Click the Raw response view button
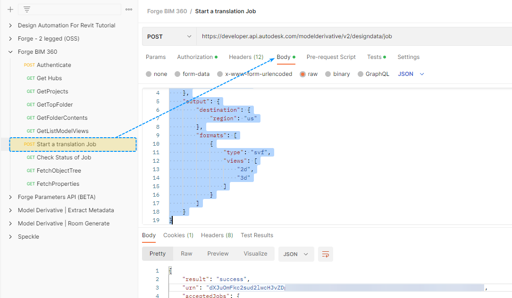This screenshot has width=512, height=298. [186, 254]
